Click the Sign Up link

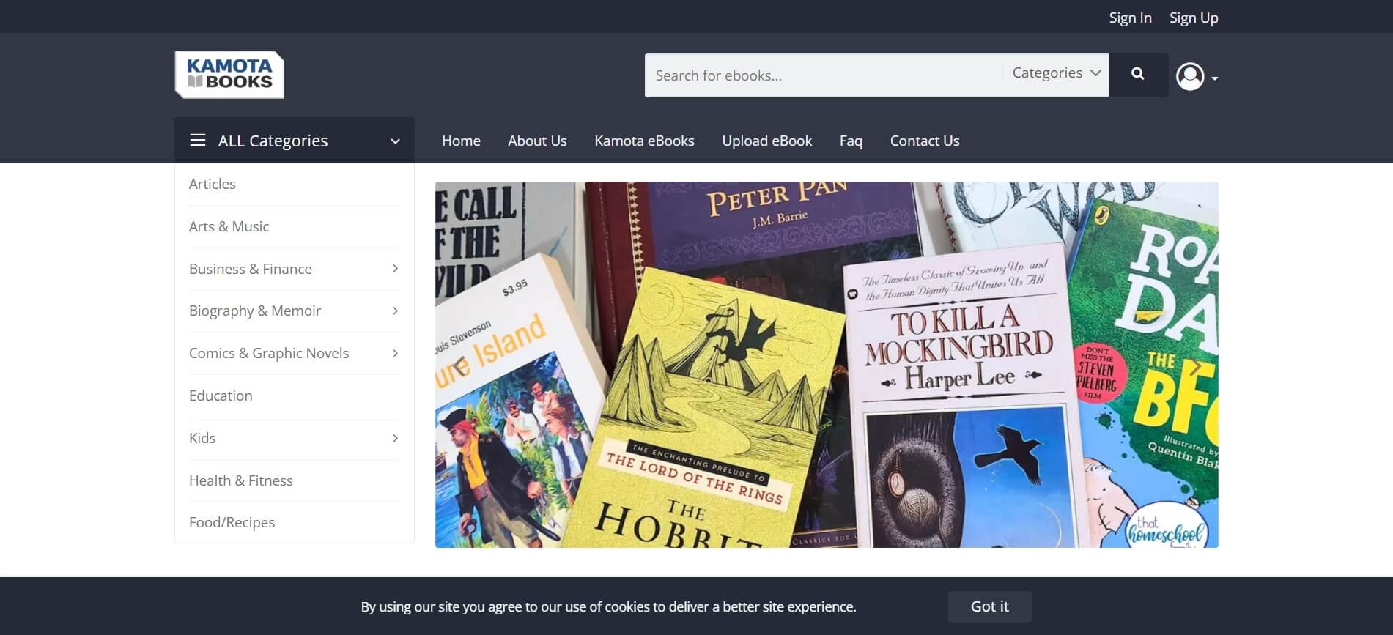click(x=1194, y=18)
